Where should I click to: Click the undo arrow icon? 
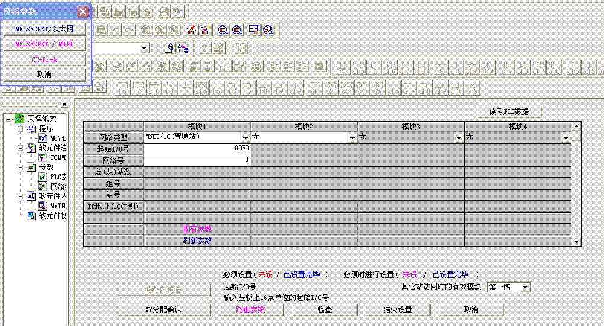click(x=115, y=30)
